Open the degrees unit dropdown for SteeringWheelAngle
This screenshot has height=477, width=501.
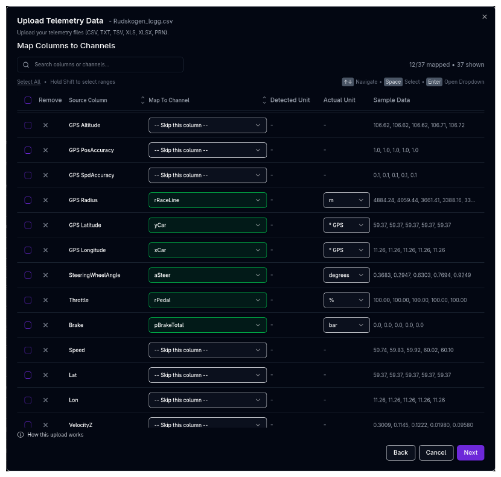[x=346, y=275]
